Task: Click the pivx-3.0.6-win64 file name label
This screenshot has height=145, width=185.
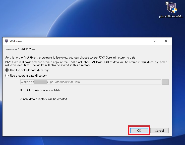Action: point(172,17)
